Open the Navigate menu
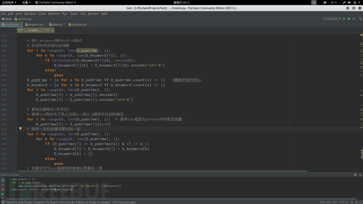Image resolution: width=363 pixels, height=204 pixels. 30,14
